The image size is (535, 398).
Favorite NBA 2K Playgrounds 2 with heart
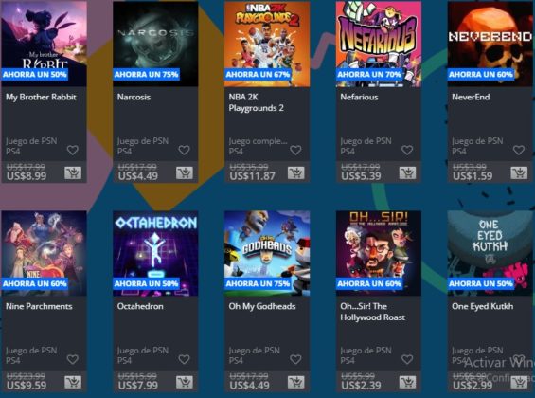pyautogui.click(x=295, y=150)
